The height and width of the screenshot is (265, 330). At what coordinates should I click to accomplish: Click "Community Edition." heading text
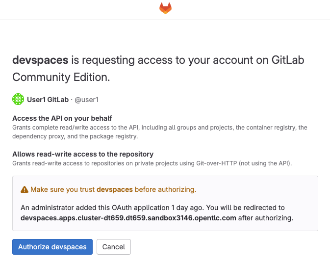pyautogui.click(x=61, y=77)
